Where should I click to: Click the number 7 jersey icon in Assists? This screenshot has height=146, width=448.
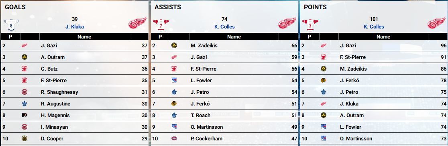pos(161,24)
